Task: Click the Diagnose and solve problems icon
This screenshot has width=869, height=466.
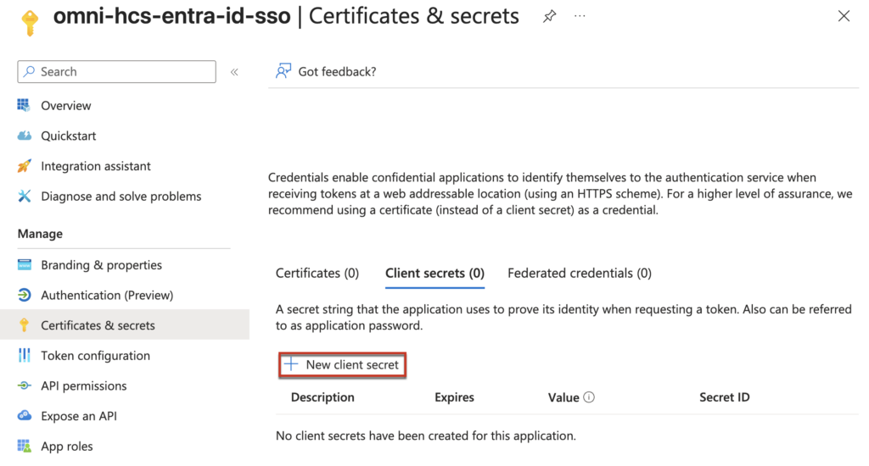Action: [x=24, y=197]
